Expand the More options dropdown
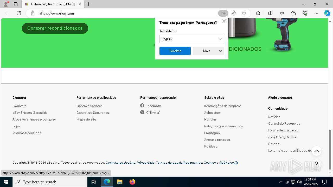The image size is (333, 187). 208,51
